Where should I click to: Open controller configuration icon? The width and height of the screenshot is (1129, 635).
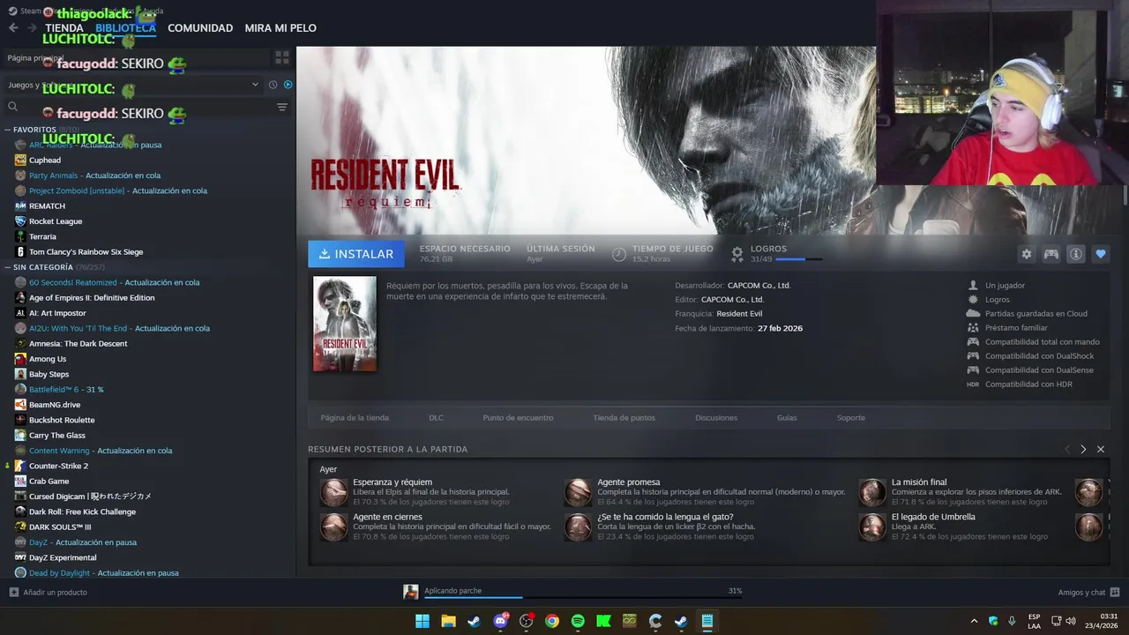click(1051, 254)
